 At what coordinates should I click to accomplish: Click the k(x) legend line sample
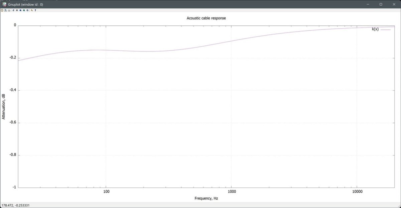385,29
